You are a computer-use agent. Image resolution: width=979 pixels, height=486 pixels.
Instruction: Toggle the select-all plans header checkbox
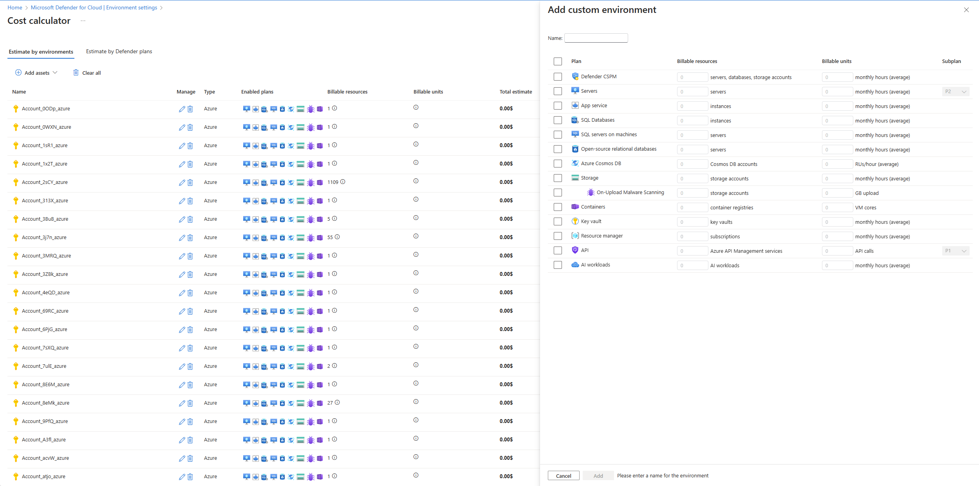tap(558, 61)
